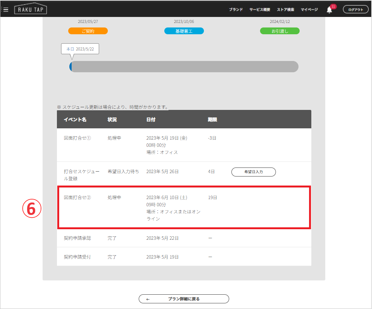Click the 日付 column header
The height and width of the screenshot is (309, 372).
click(x=151, y=119)
